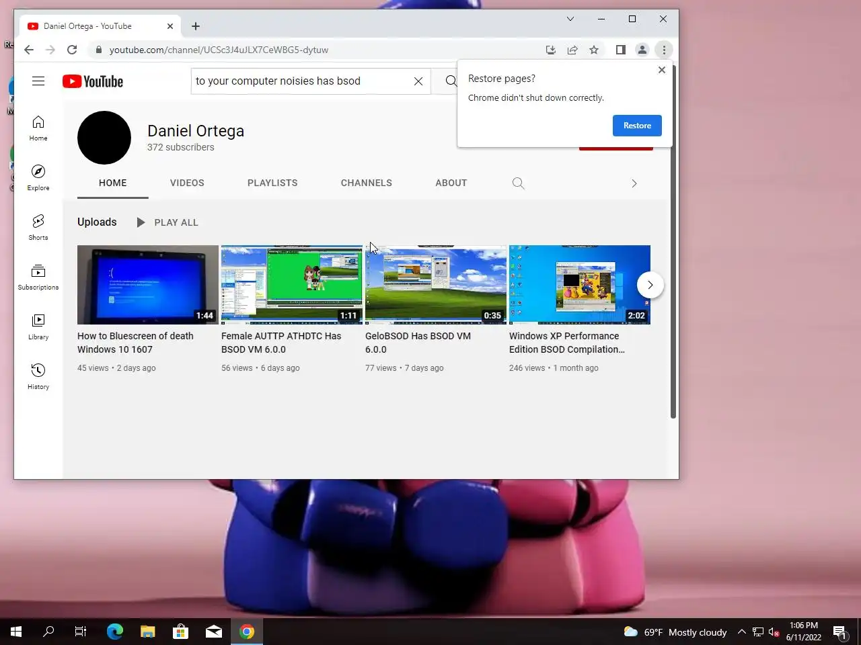Open video title How to Bluescreen of death
This screenshot has width=861, height=645.
135,343
